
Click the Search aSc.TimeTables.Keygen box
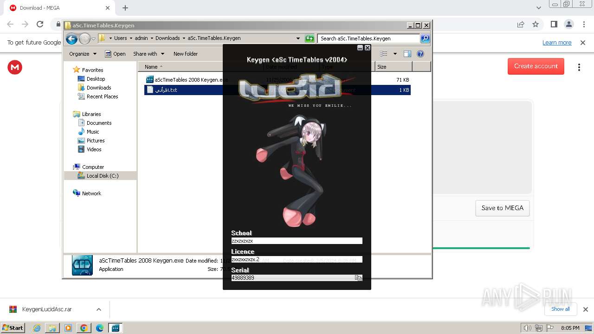(x=369, y=39)
